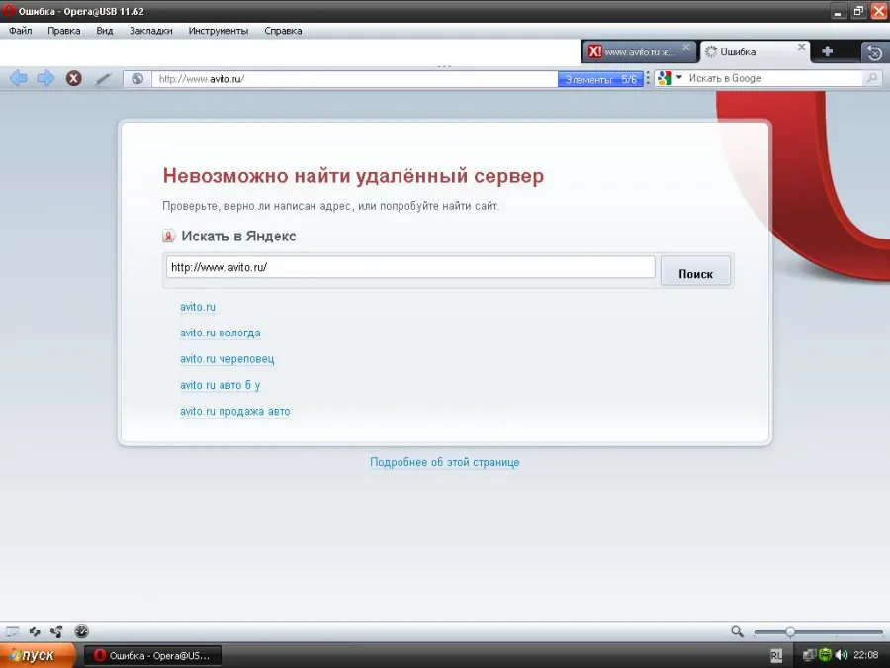This screenshot has width=890, height=668.
Task: Adjust the page zoom slider handle
Action: [790, 632]
